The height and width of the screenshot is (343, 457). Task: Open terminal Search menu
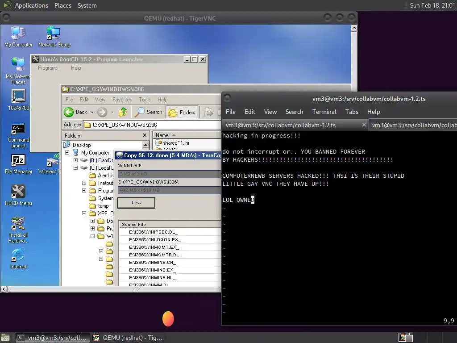tap(295, 112)
